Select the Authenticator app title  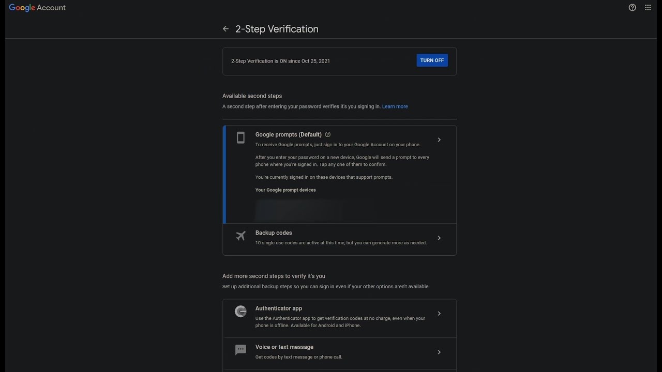[x=278, y=308]
